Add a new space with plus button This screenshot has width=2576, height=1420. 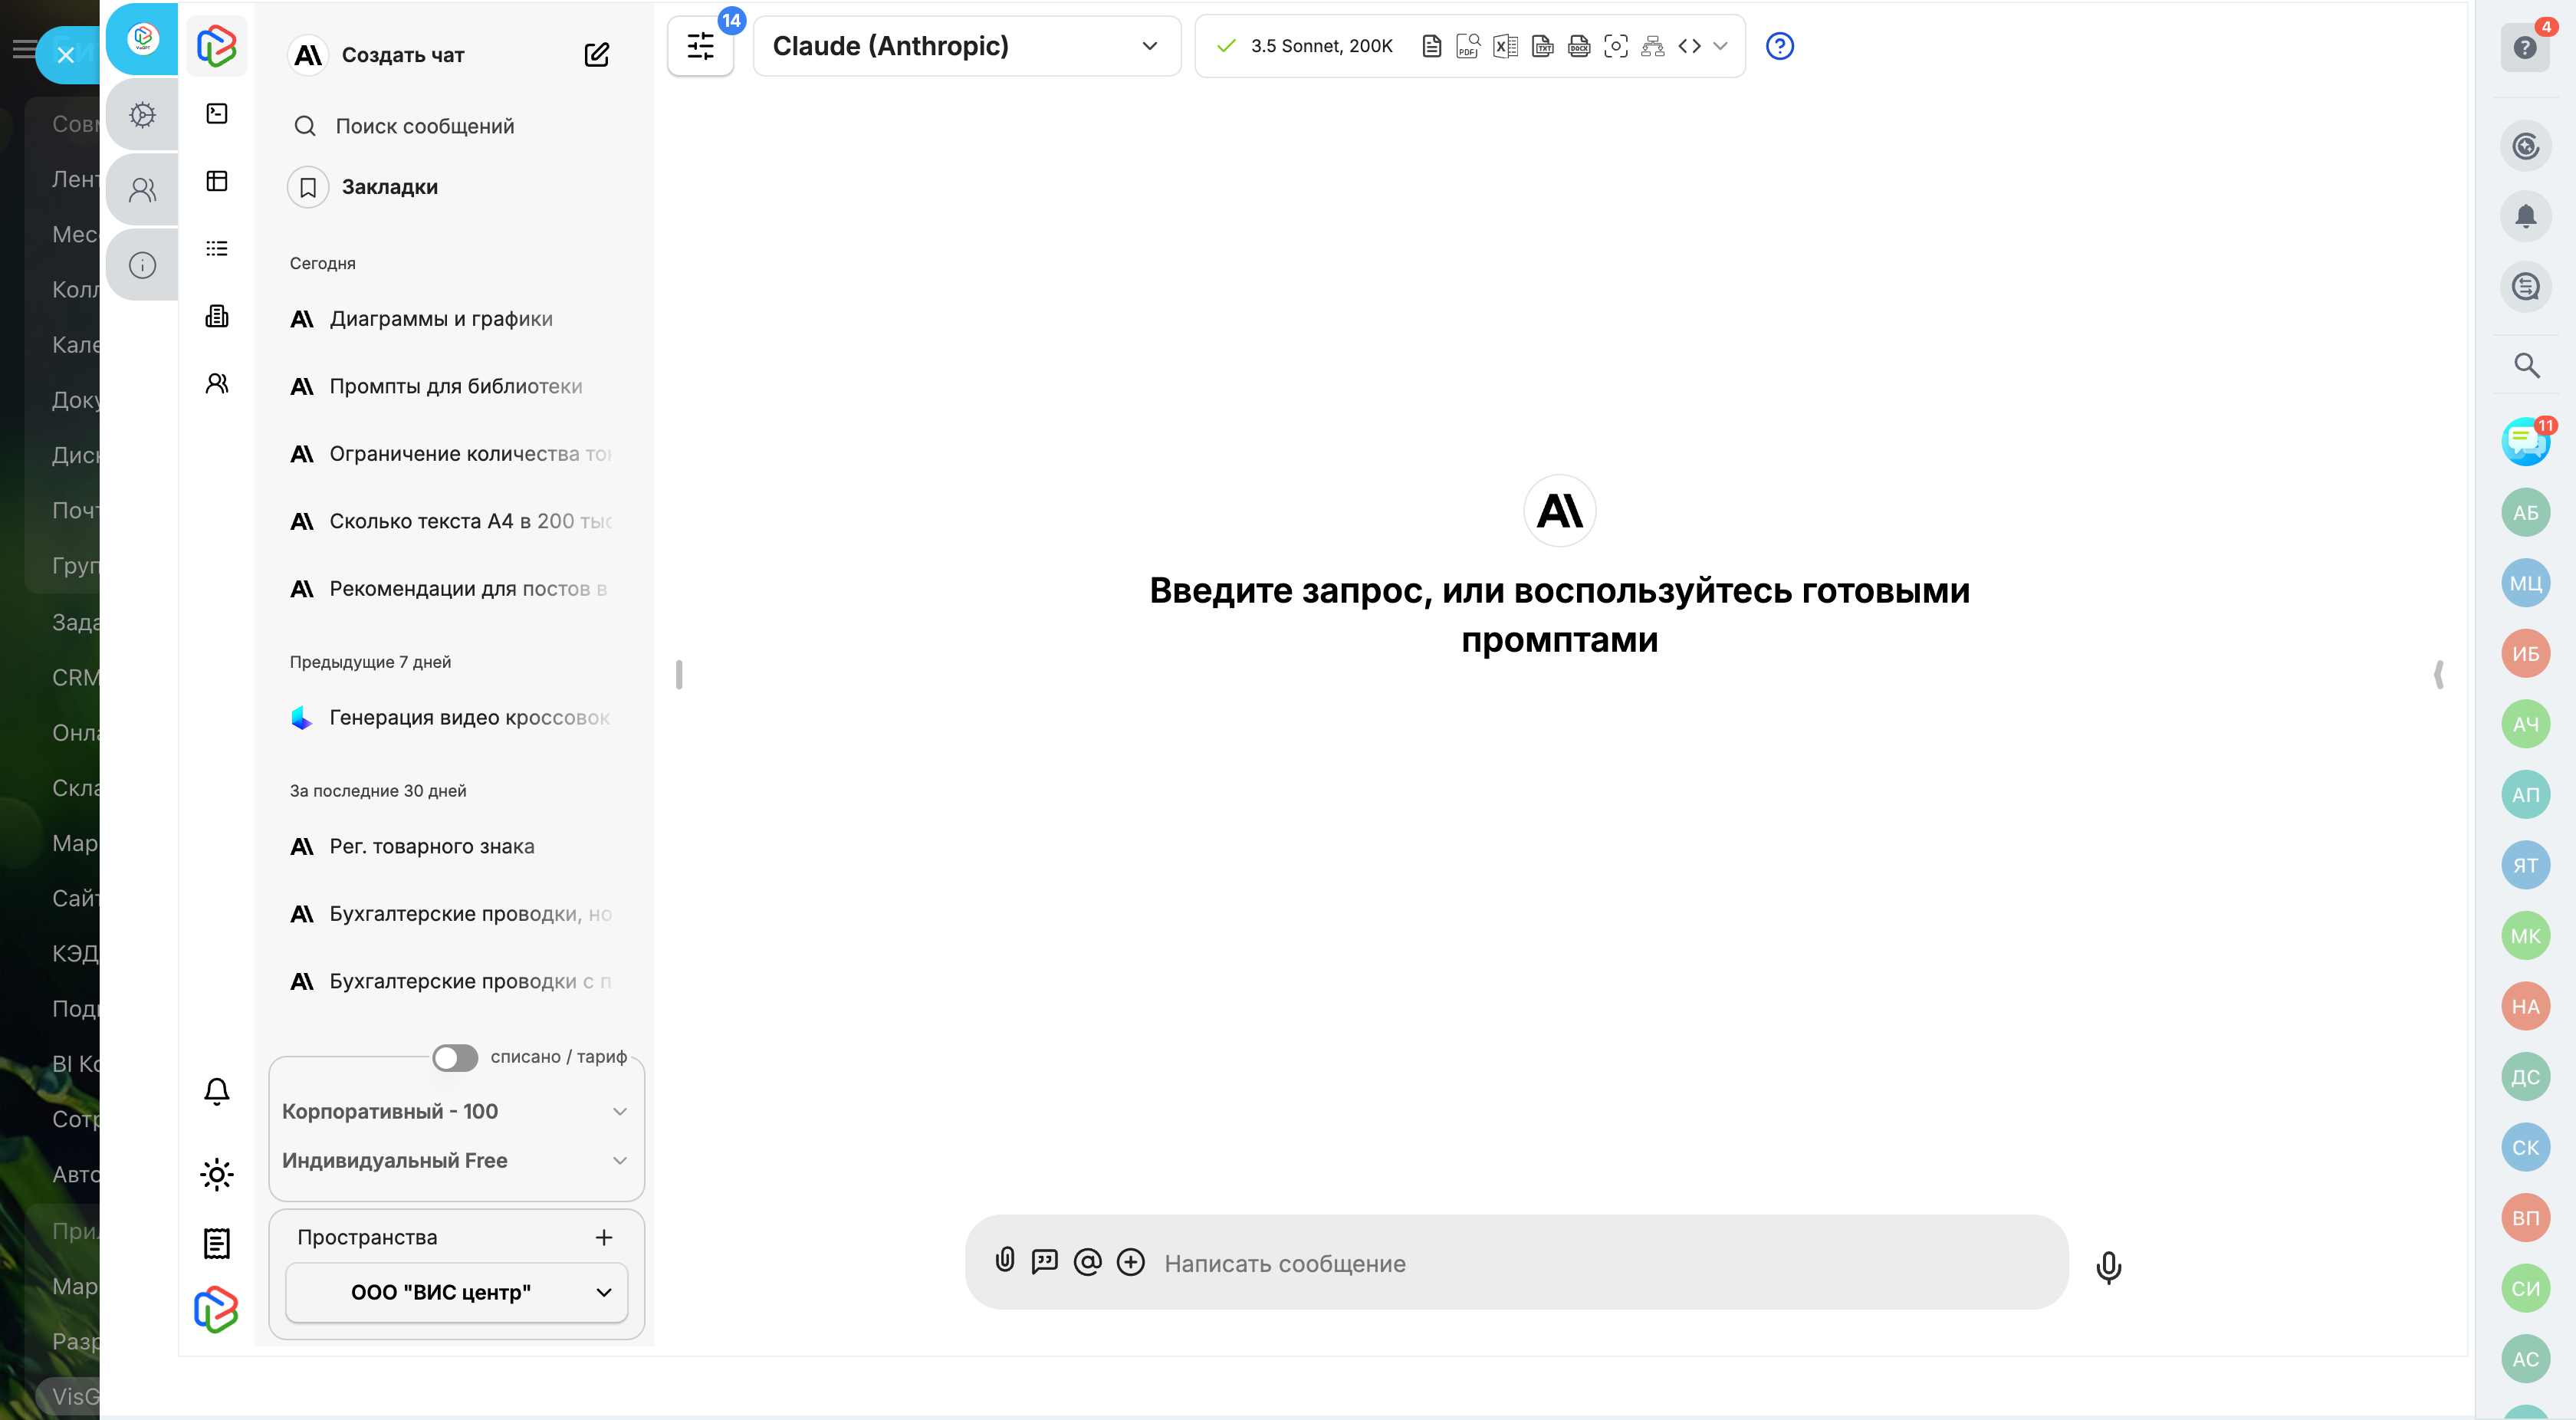pyautogui.click(x=604, y=1237)
